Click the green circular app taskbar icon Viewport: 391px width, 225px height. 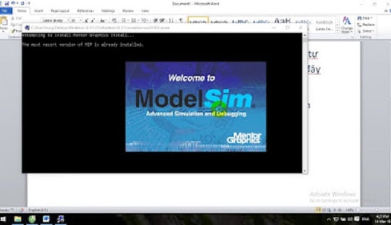(32, 219)
